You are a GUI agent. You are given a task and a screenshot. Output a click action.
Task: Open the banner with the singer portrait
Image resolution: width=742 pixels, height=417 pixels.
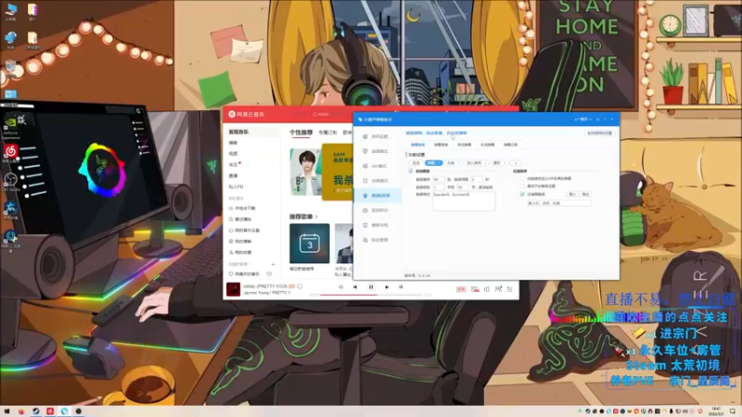coord(306,172)
